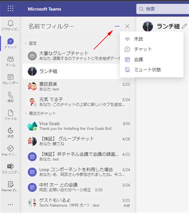Click the 検索 search box
The width and height of the screenshot is (189, 213).
point(163,9)
